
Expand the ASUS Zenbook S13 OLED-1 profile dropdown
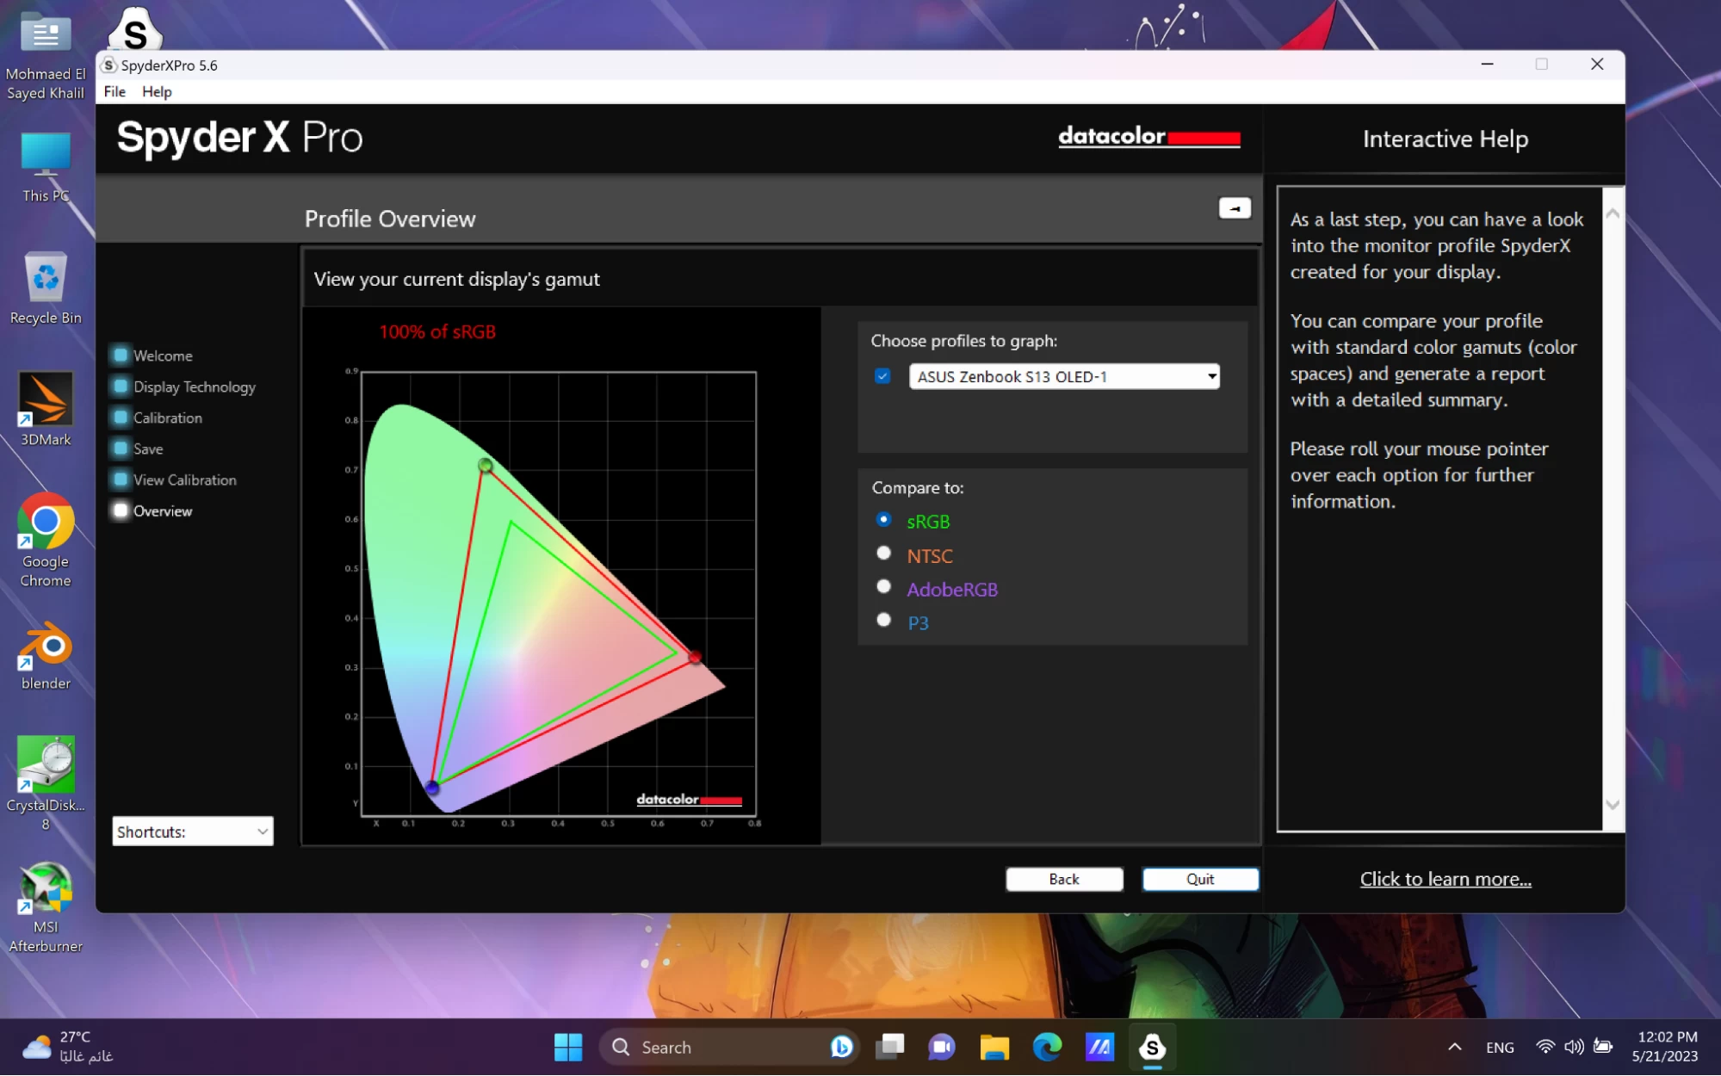pos(1211,376)
